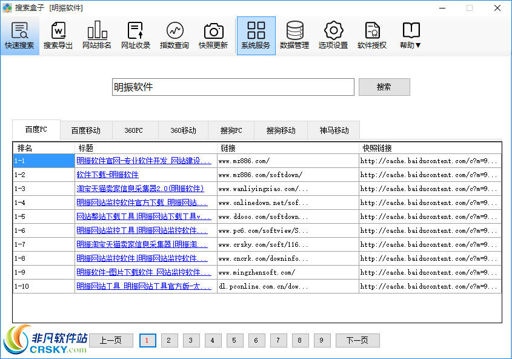Viewport: 512px width, 359px height.
Task: Click the 搜索 search button
Action: (384, 87)
